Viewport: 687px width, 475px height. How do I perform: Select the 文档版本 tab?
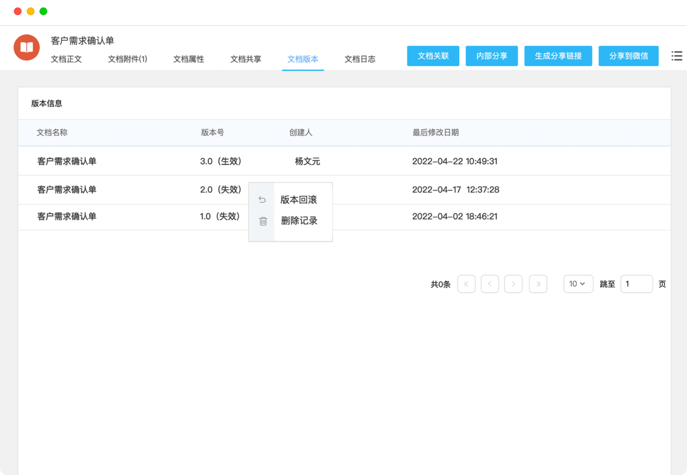tap(303, 59)
